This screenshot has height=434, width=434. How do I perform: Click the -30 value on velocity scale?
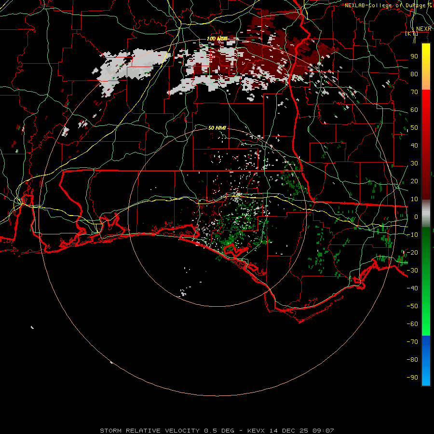pyautogui.click(x=412, y=271)
